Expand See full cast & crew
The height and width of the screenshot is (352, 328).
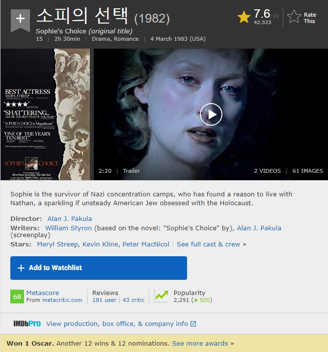pos(209,244)
